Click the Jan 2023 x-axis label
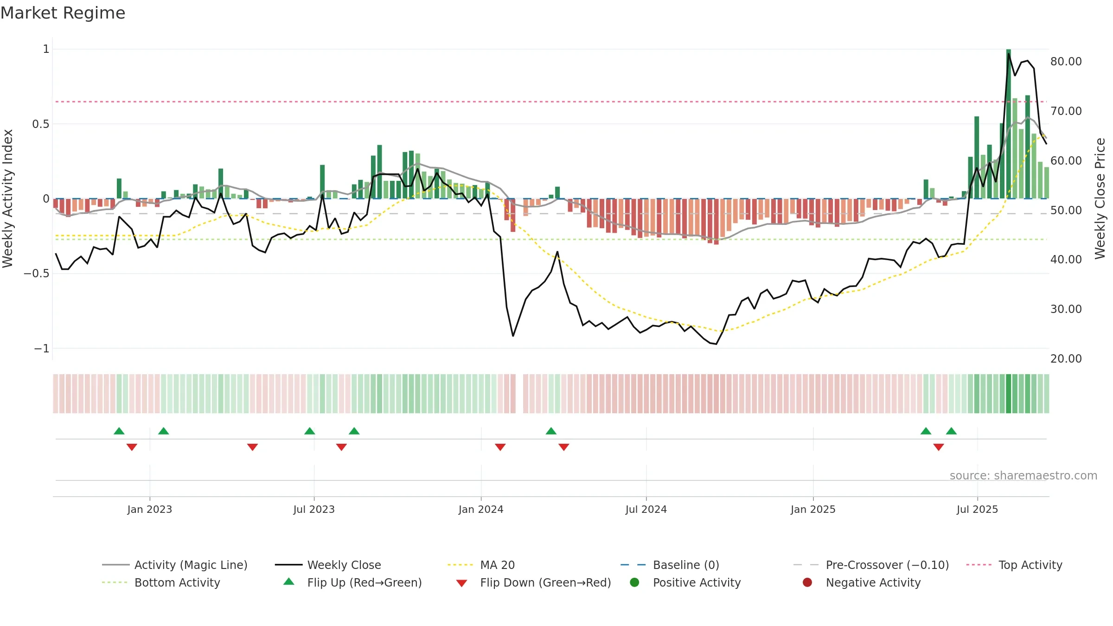 (149, 510)
